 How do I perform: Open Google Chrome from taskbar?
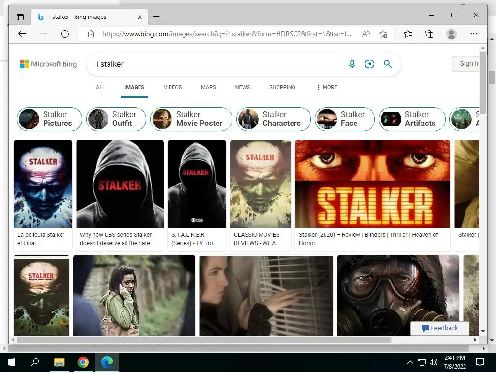[x=83, y=362]
